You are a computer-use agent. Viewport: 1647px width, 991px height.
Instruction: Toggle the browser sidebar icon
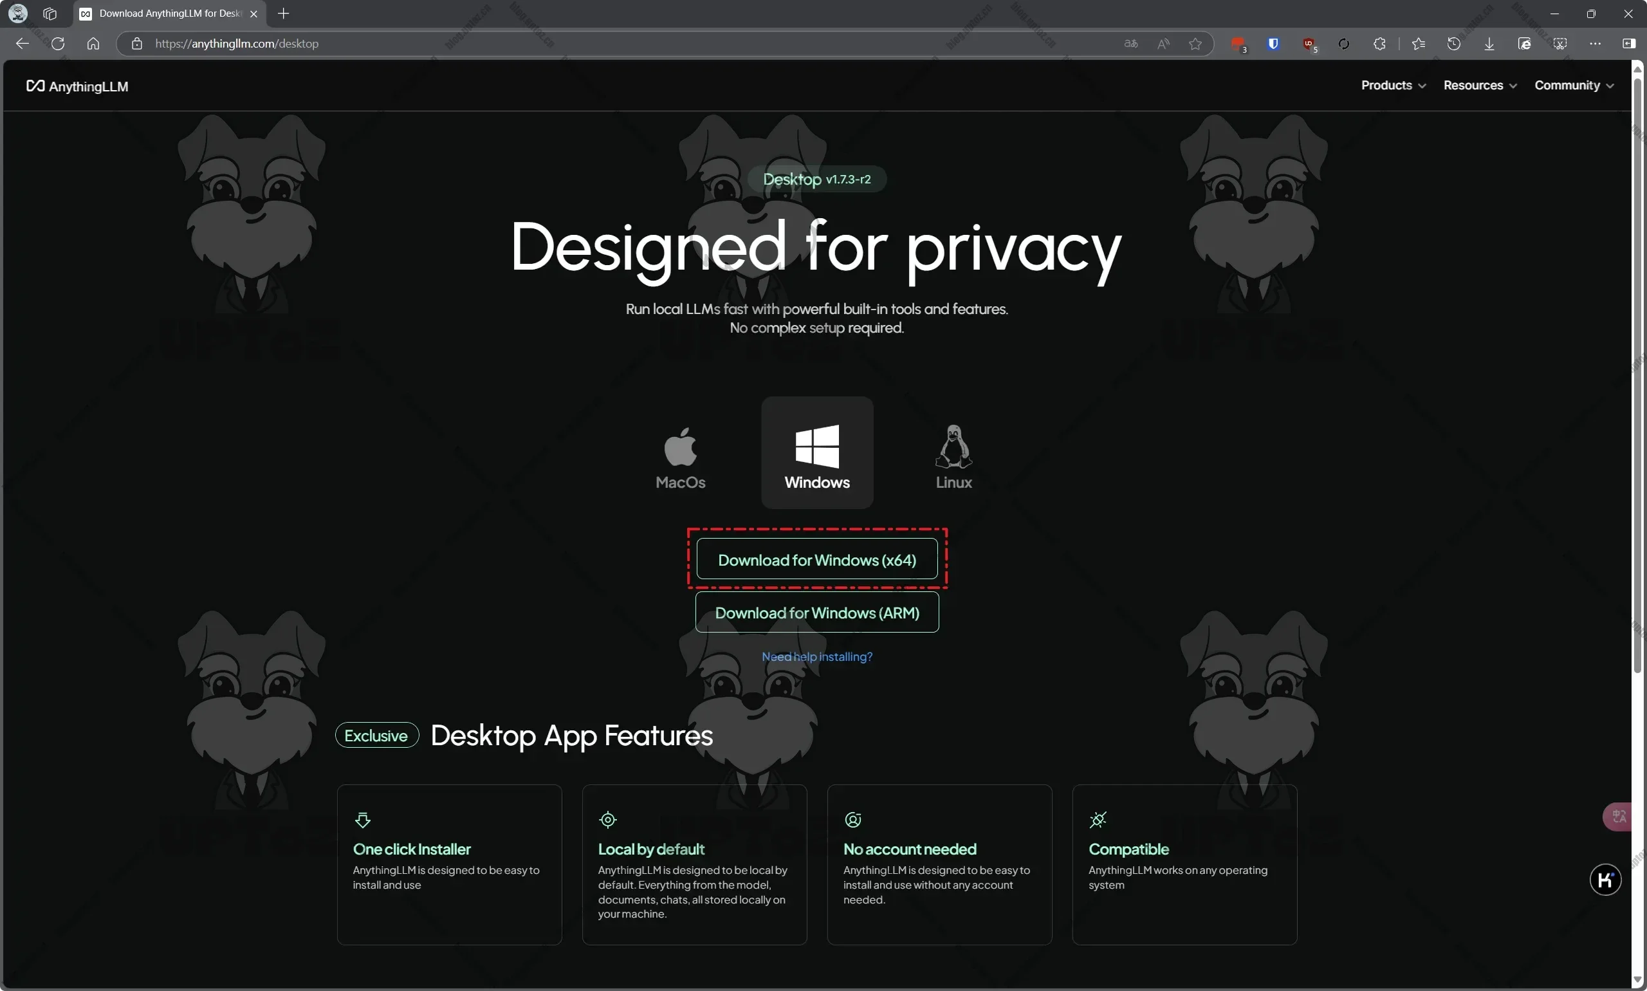click(x=1629, y=43)
